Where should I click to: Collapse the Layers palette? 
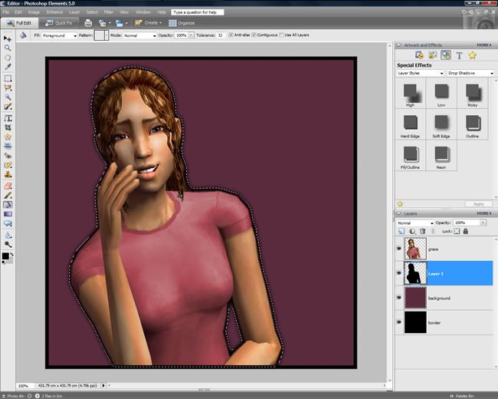(x=399, y=213)
